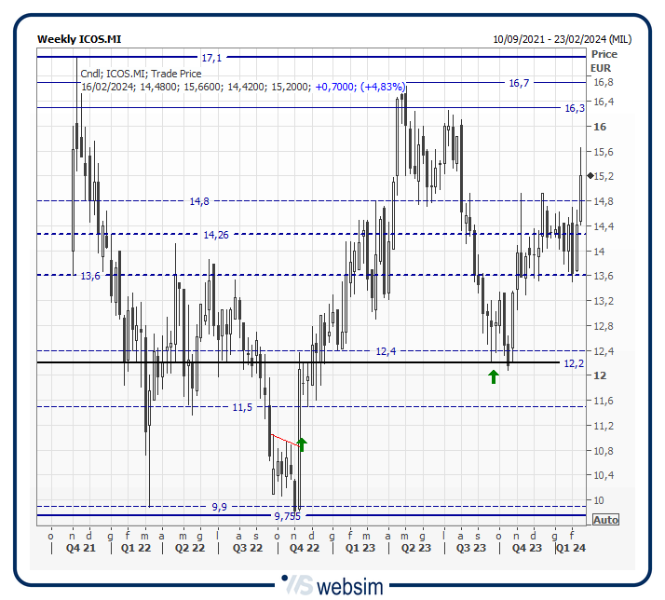This screenshot has height=600, width=665.
Task: Click the websim logo
Action: click(332, 587)
